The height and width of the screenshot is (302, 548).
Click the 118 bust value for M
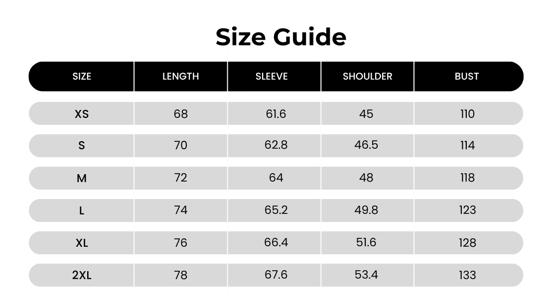point(467,178)
